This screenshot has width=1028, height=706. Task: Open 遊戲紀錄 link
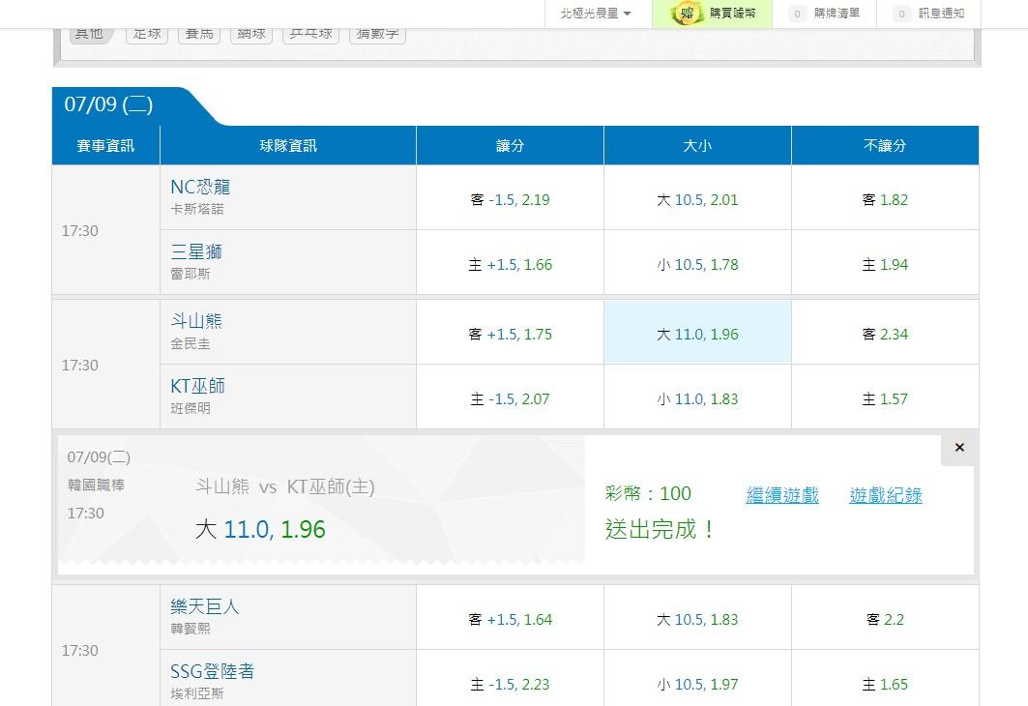tap(885, 495)
